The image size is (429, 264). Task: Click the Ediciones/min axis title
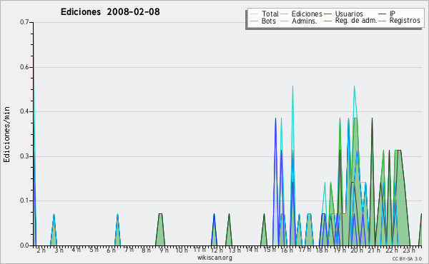6,134
